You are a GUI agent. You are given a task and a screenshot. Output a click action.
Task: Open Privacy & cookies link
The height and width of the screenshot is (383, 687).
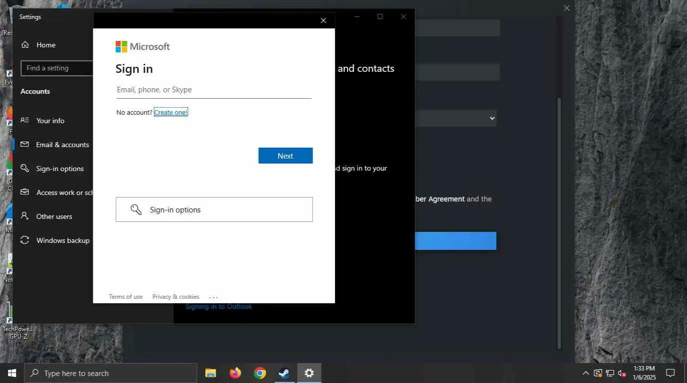176,297
